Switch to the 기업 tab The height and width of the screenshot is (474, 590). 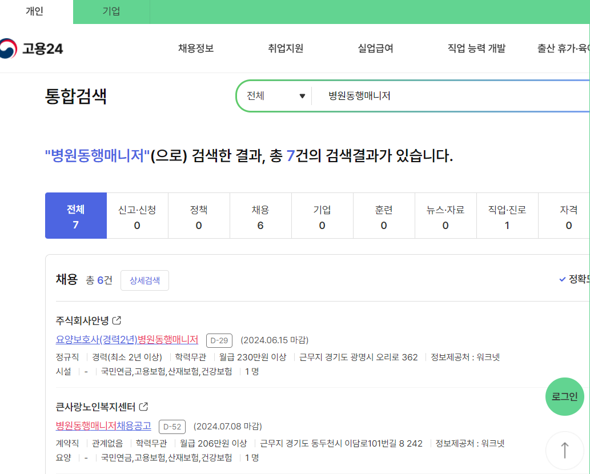(x=111, y=11)
